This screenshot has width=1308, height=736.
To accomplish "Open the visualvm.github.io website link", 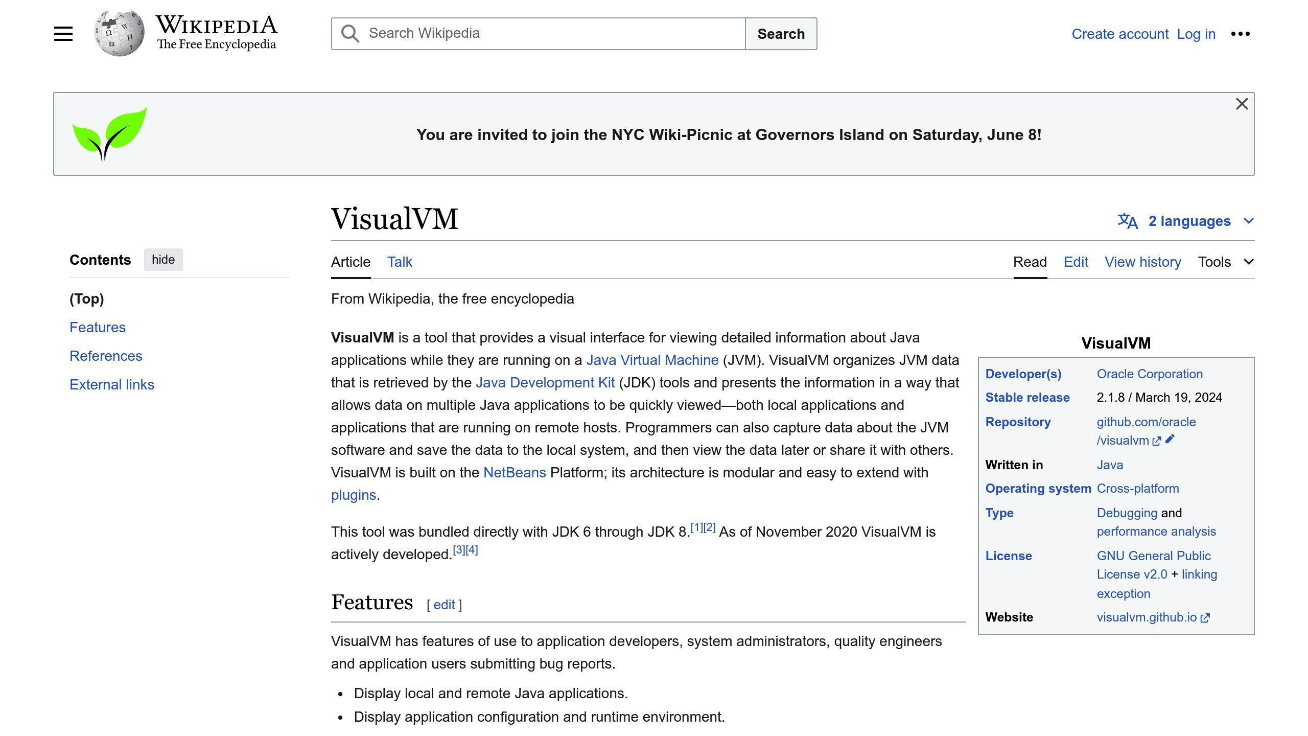I will [1147, 617].
